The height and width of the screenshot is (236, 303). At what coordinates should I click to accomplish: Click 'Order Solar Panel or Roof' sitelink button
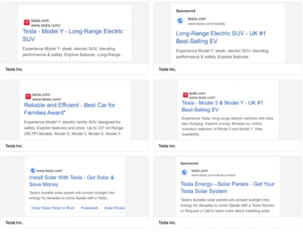pos(53,208)
